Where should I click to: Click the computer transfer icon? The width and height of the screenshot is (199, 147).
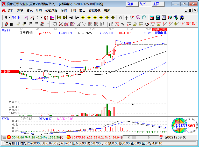182,18
